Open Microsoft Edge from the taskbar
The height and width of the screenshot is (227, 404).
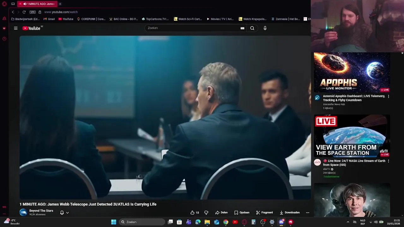[x=198, y=222]
